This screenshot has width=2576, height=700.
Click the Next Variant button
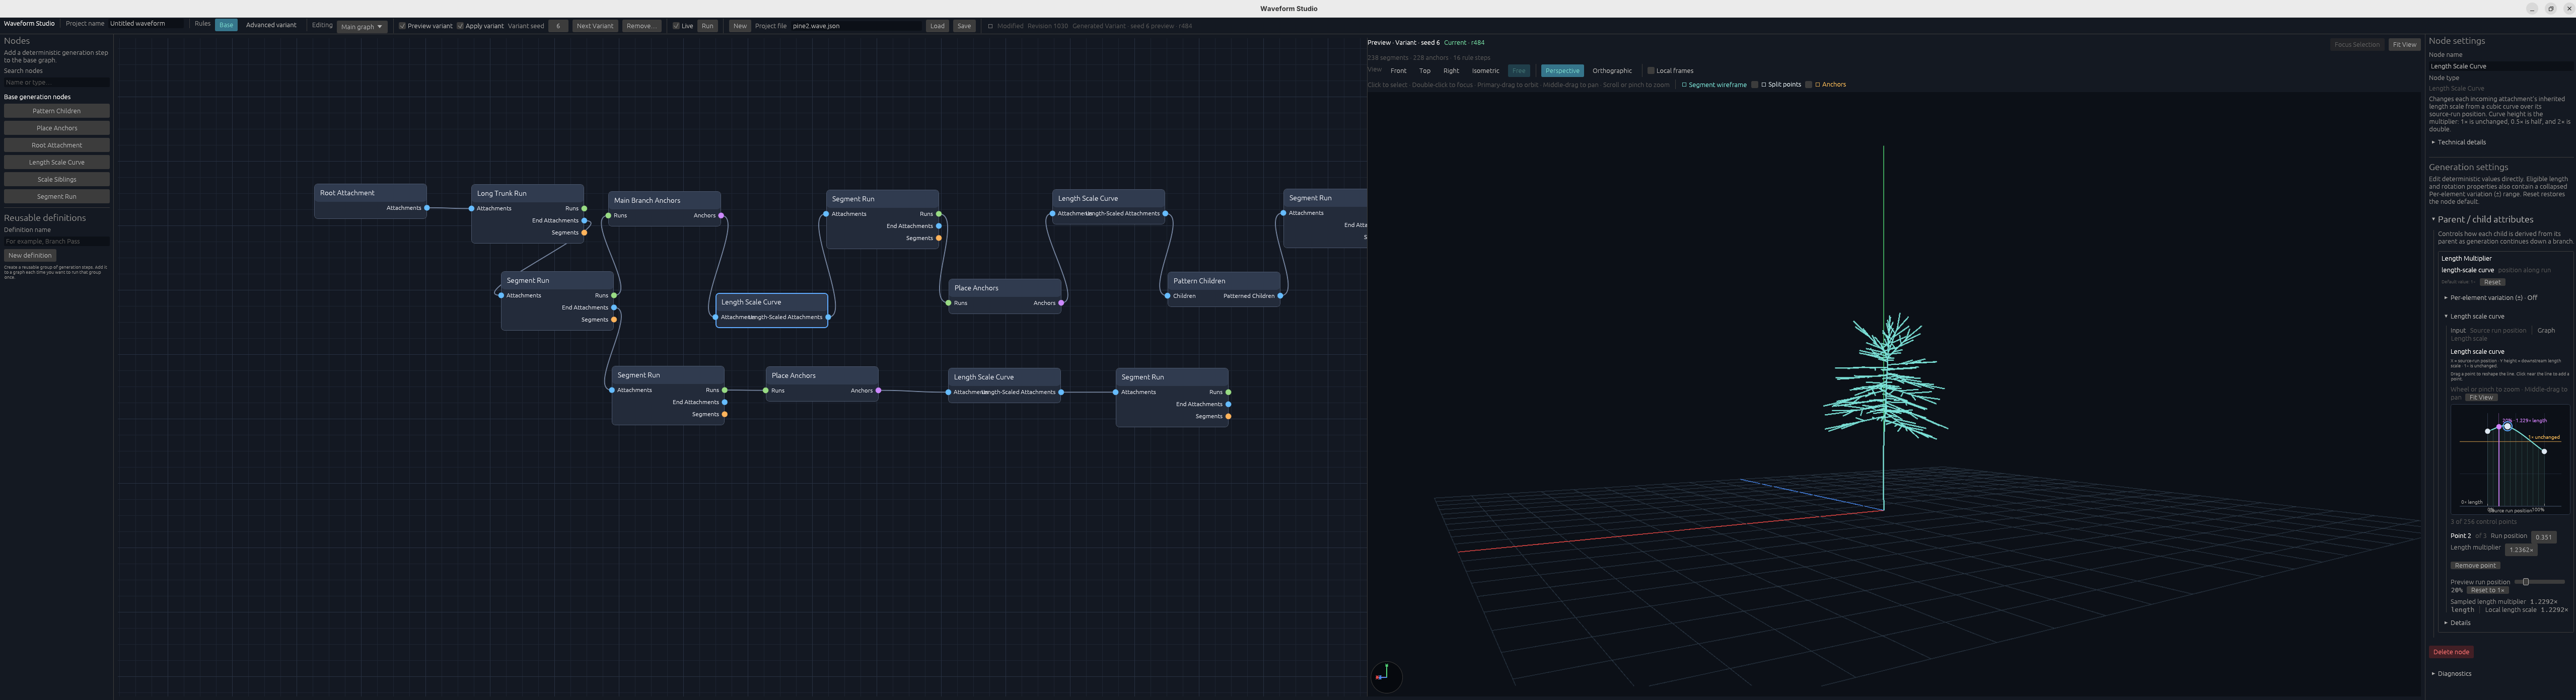[595, 26]
